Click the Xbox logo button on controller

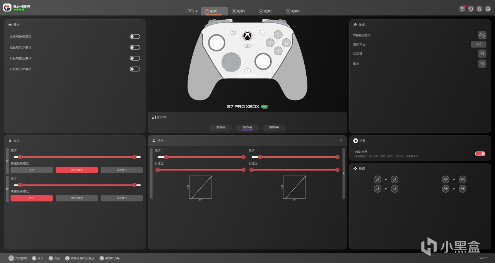pyautogui.click(x=247, y=36)
